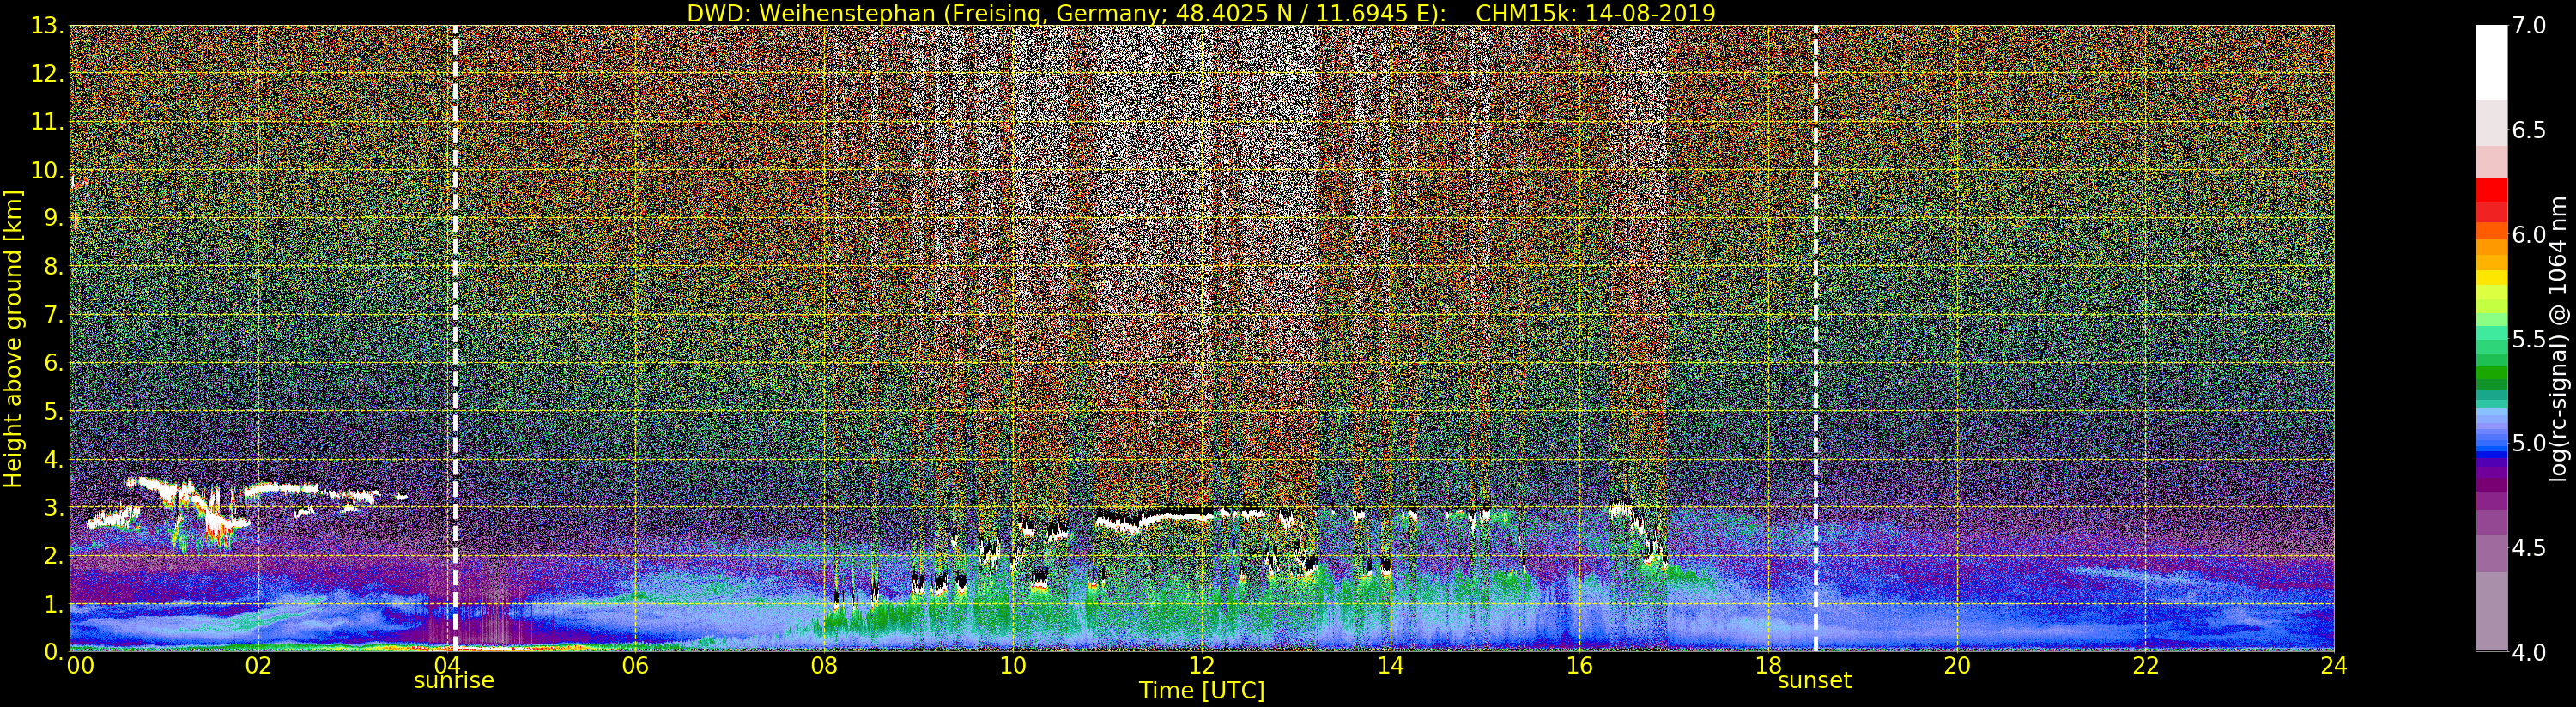
Task: Pick the white top segment of the colorbar
Action: click(2491, 62)
